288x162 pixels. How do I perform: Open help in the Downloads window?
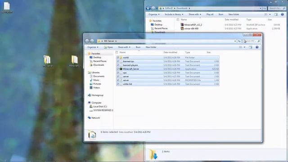(282, 14)
